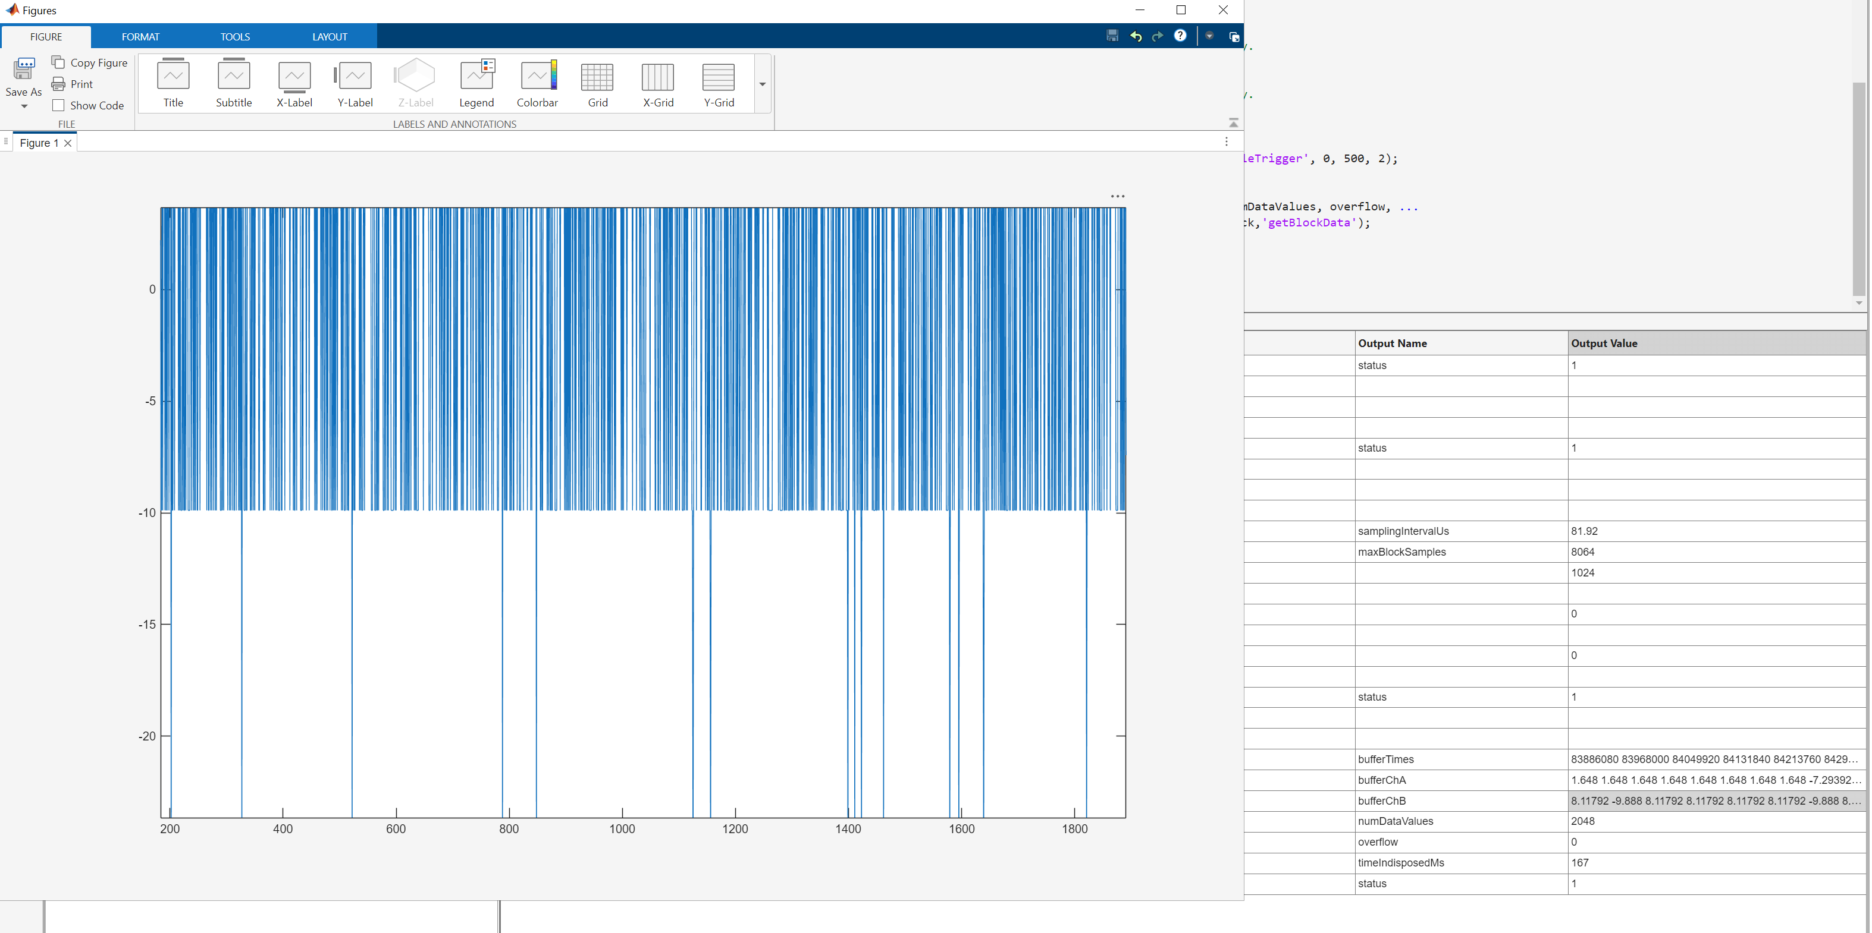Collapse the toolstrip ribbon

pyautogui.click(x=1233, y=122)
